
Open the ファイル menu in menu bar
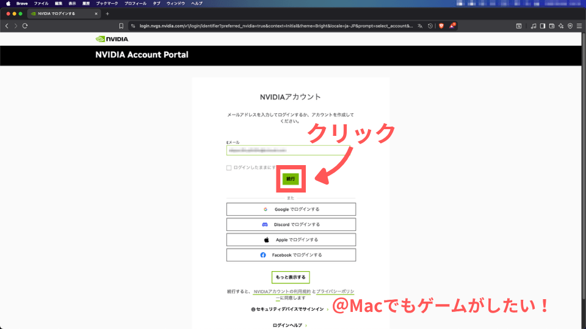(x=41, y=4)
